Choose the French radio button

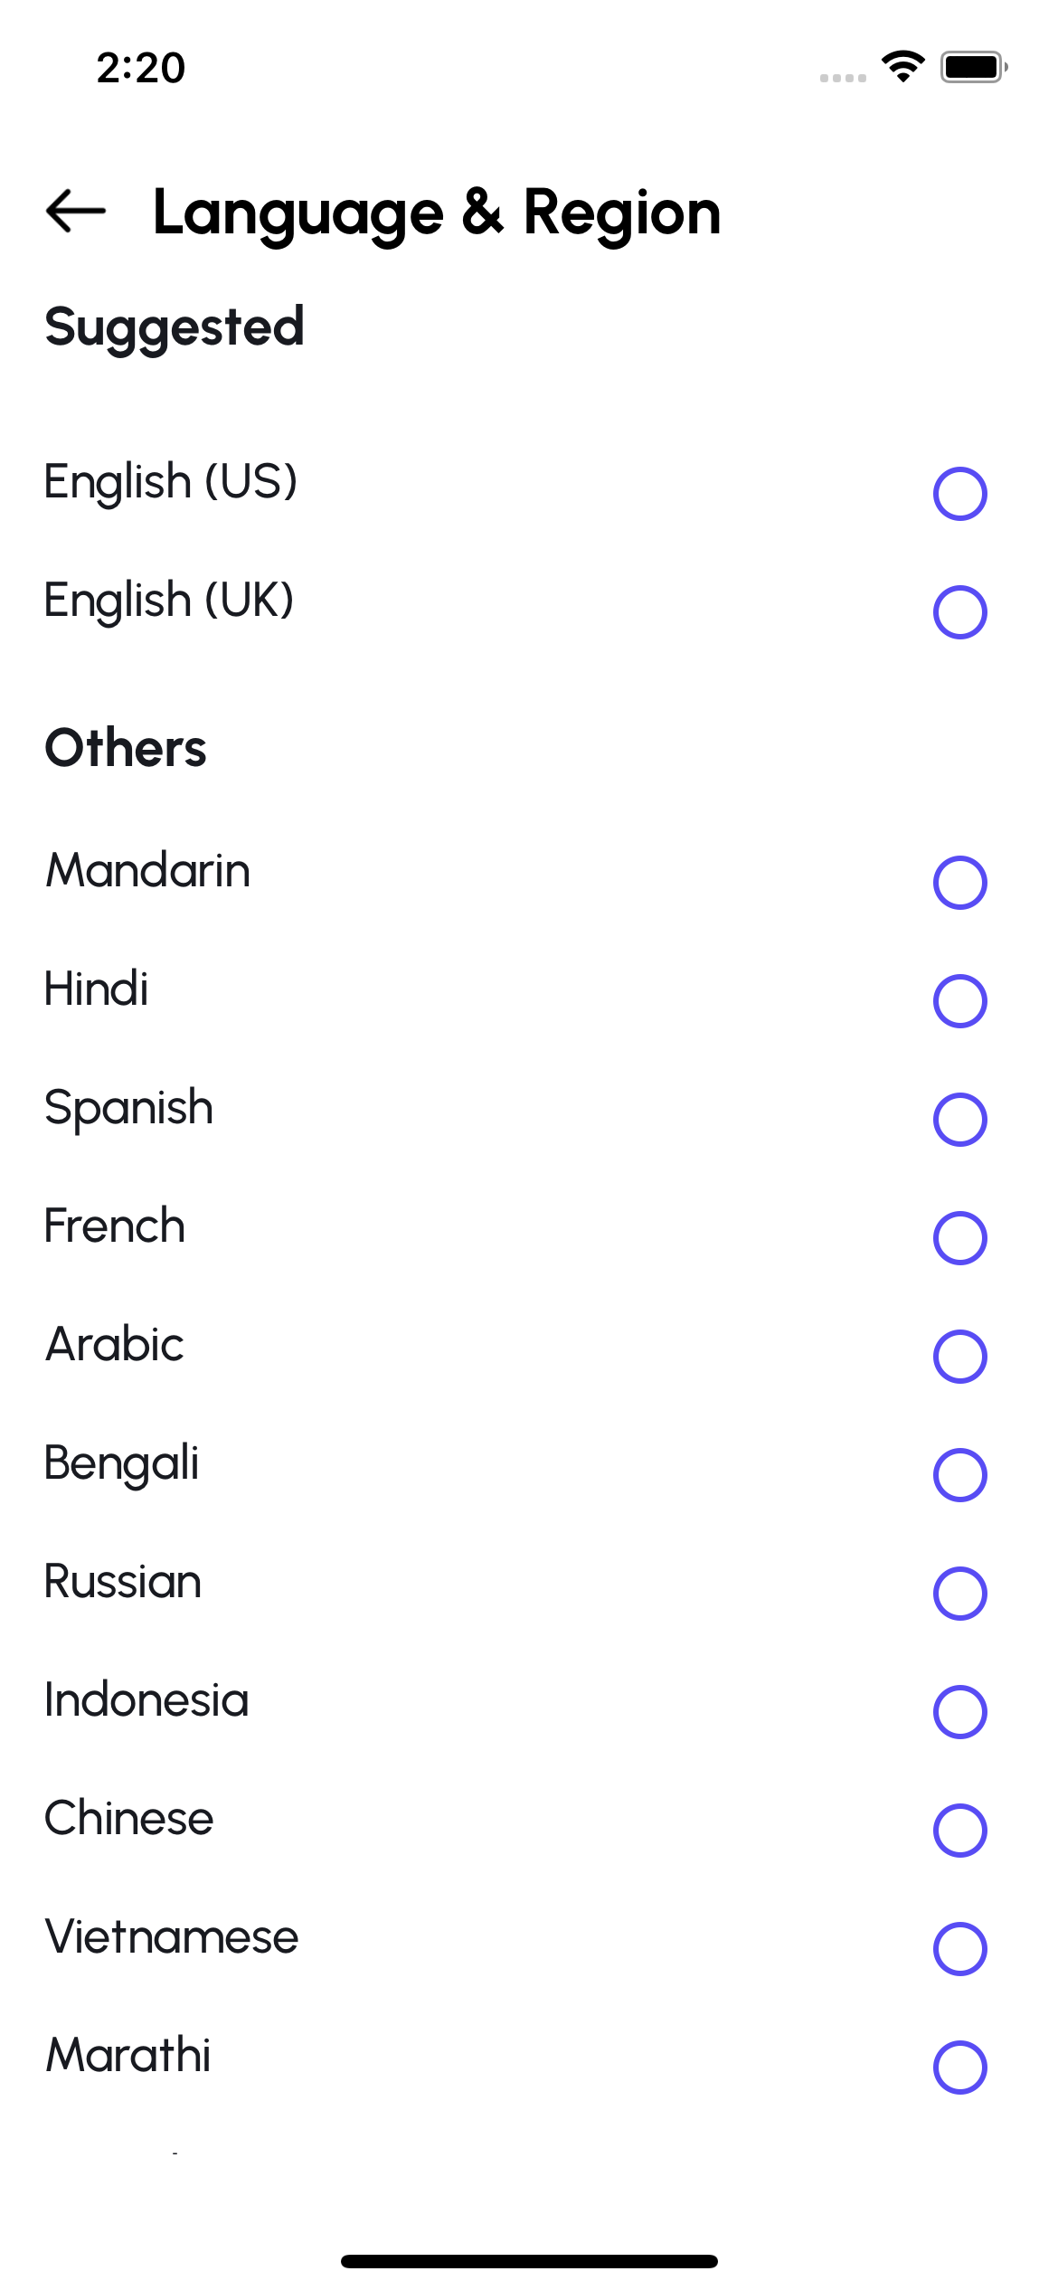pos(959,1238)
